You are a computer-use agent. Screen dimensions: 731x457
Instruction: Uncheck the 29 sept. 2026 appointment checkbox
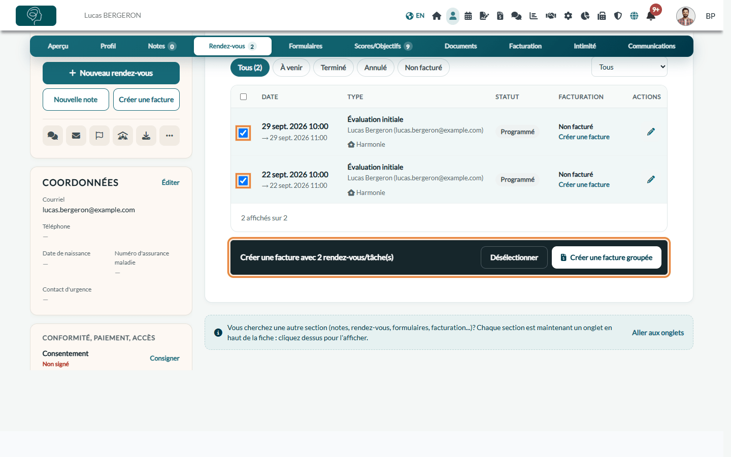coord(243,133)
